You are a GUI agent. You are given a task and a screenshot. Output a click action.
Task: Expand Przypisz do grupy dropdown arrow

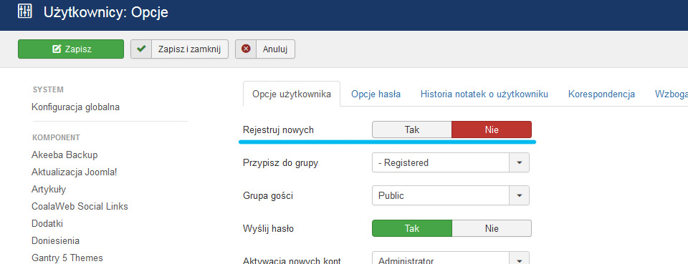(x=520, y=162)
